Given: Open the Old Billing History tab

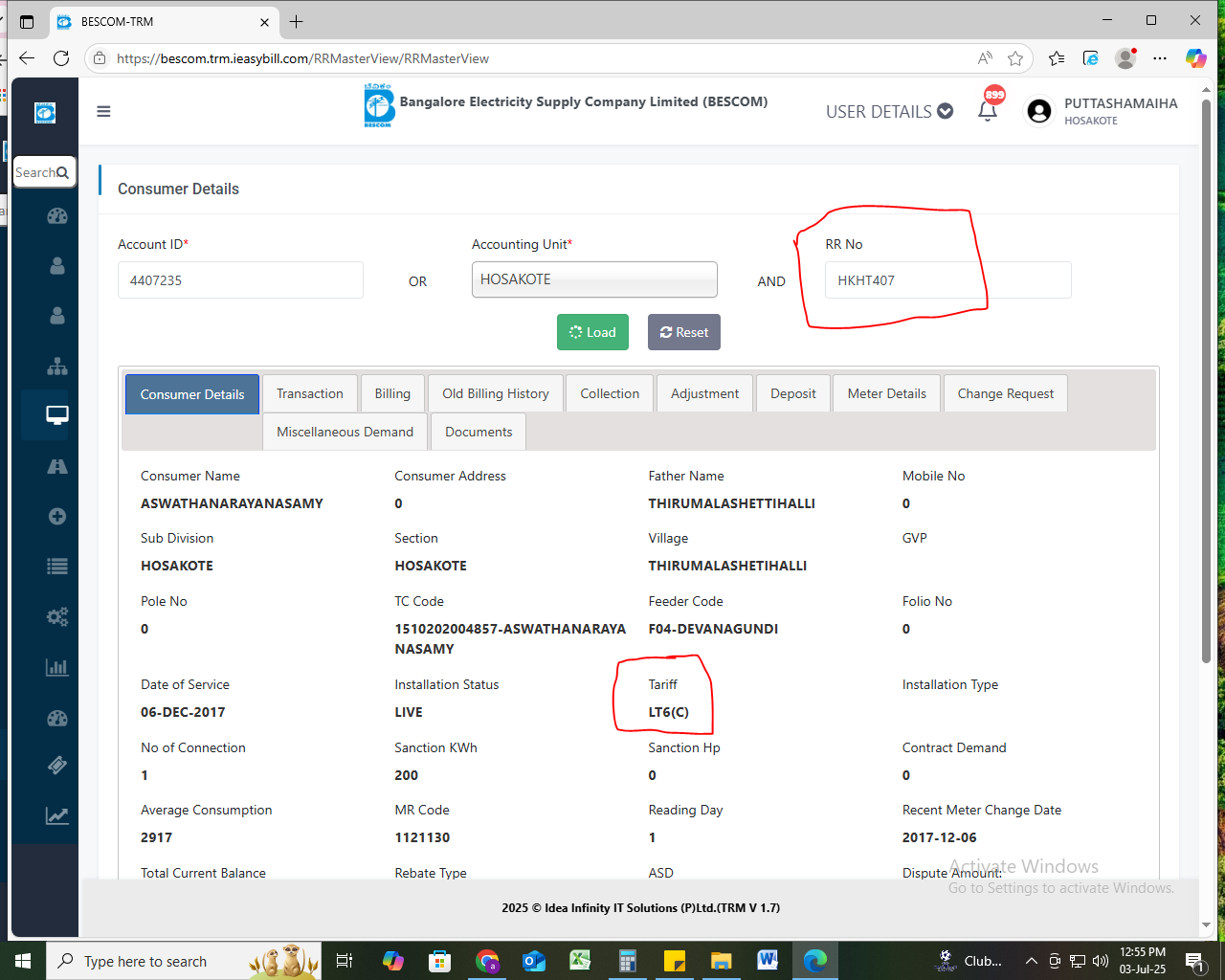Looking at the screenshot, I should coord(496,393).
